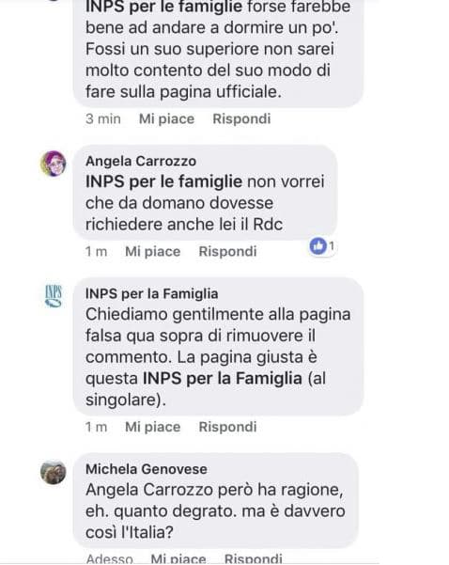Reply to the comment posted 3 min ago
449x565 pixels.
coord(241,118)
